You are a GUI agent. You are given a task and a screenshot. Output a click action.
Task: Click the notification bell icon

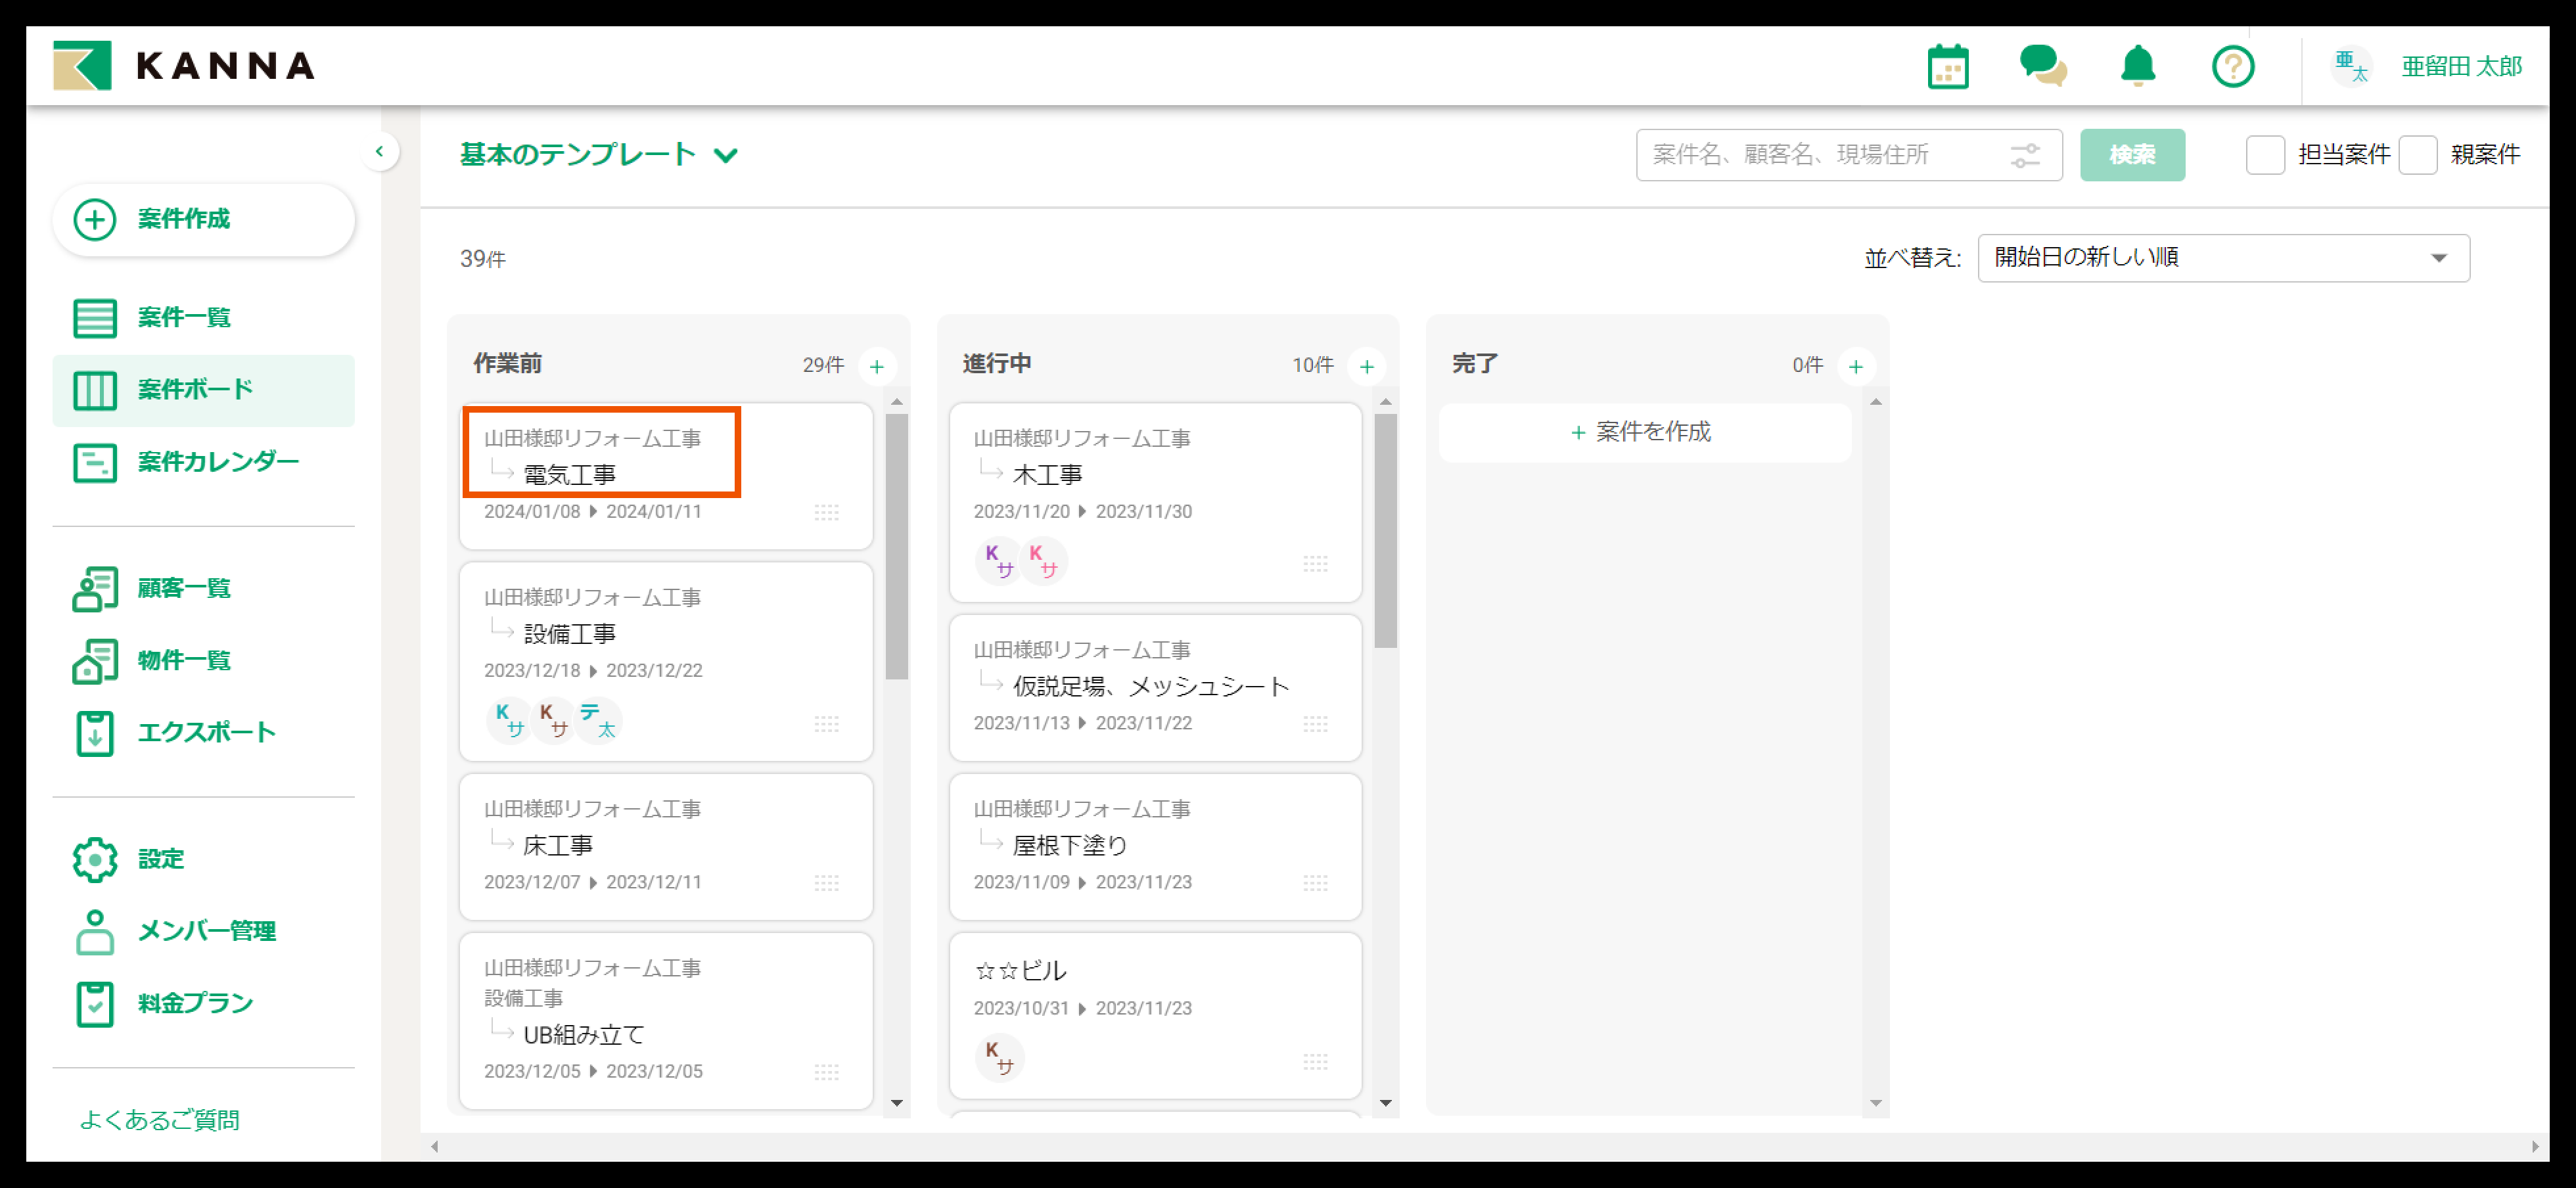[x=2137, y=67]
